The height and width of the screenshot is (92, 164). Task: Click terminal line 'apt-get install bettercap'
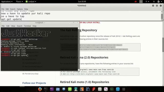(19, 39)
